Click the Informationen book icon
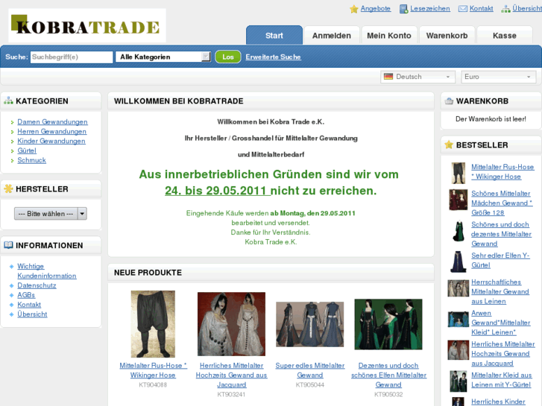 [8, 245]
